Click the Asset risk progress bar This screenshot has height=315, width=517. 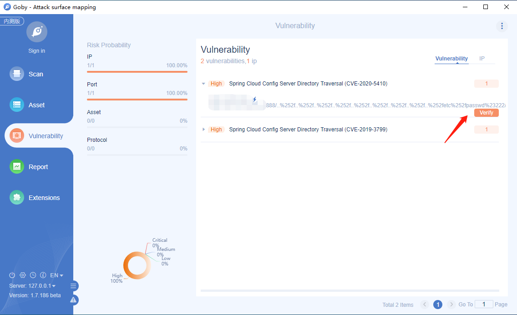pos(137,127)
